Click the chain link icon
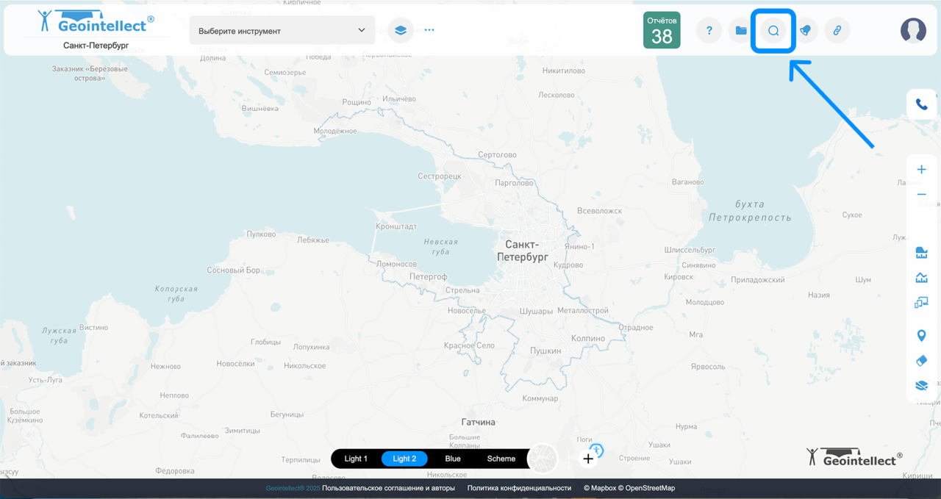The width and height of the screenshot is (941, 499). tap(837, 31)
